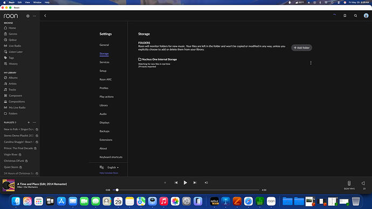
Task: Open Play actions settings tab
Action: (x=107, y=96)
